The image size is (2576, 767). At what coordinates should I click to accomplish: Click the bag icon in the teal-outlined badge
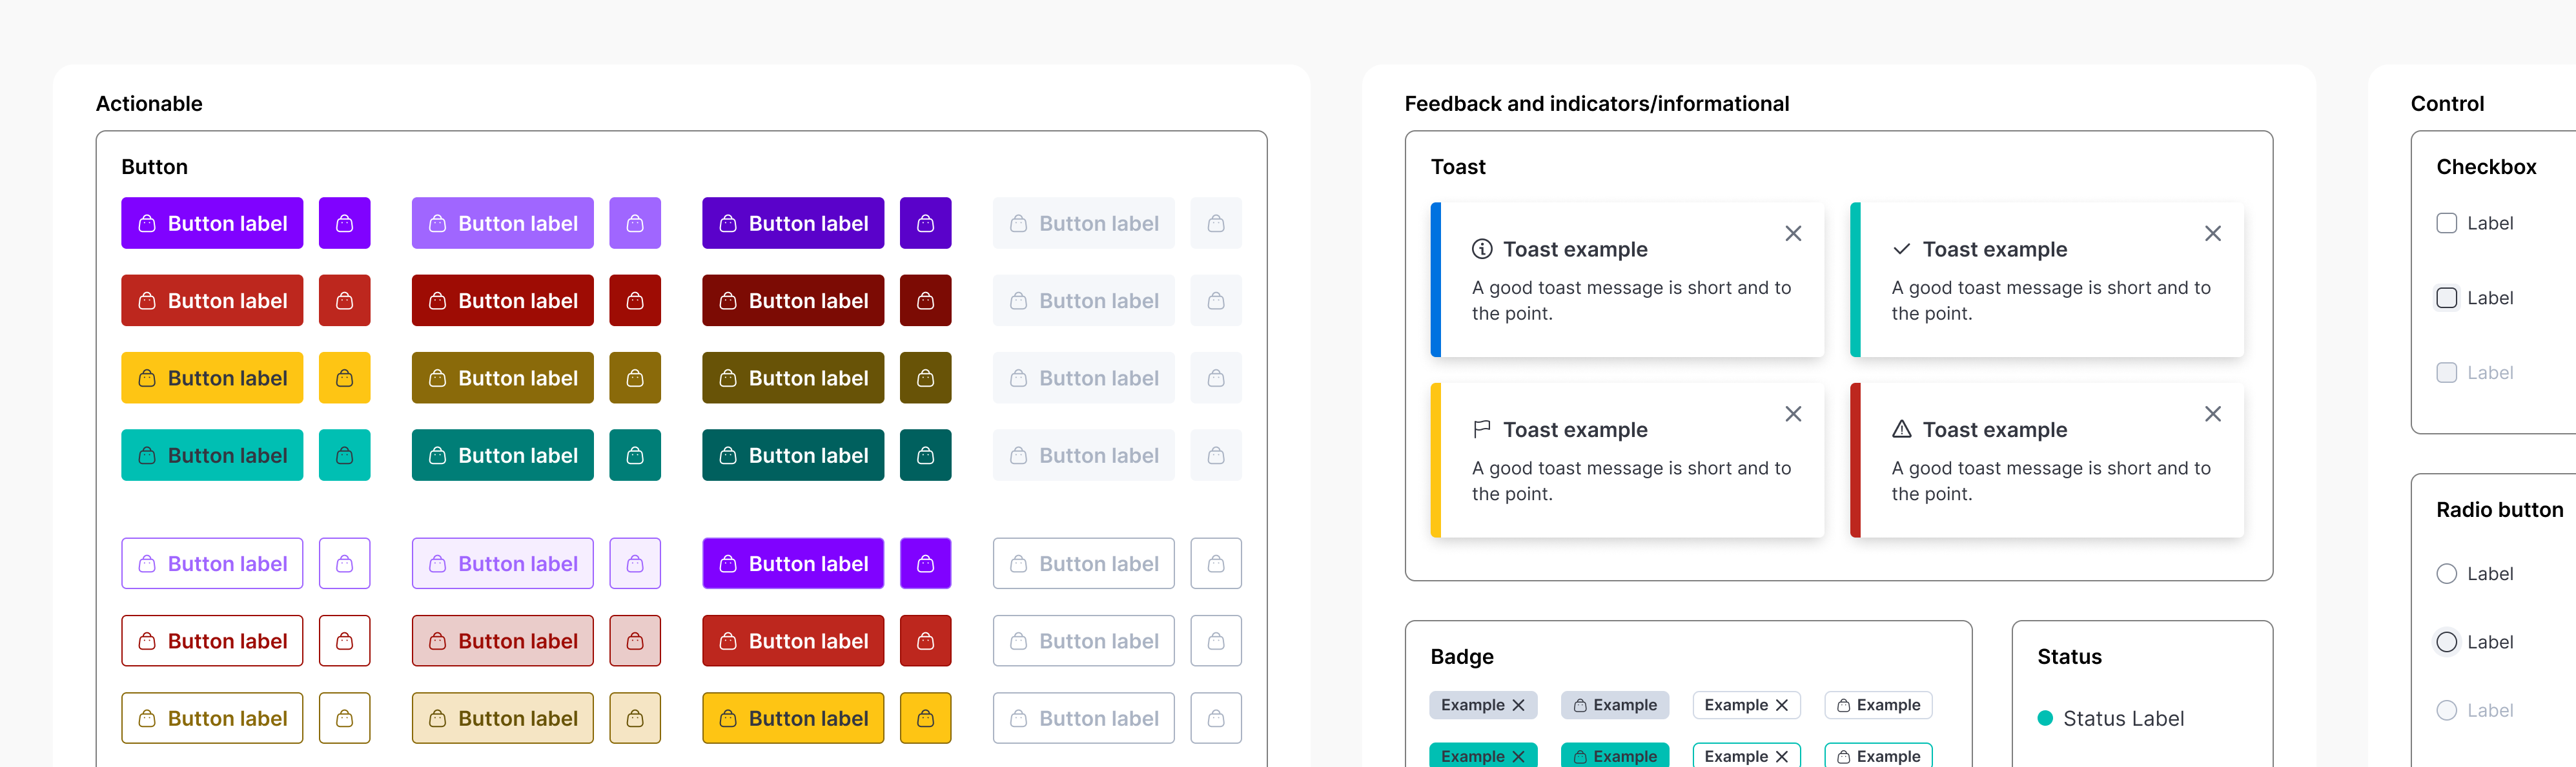1844,757
